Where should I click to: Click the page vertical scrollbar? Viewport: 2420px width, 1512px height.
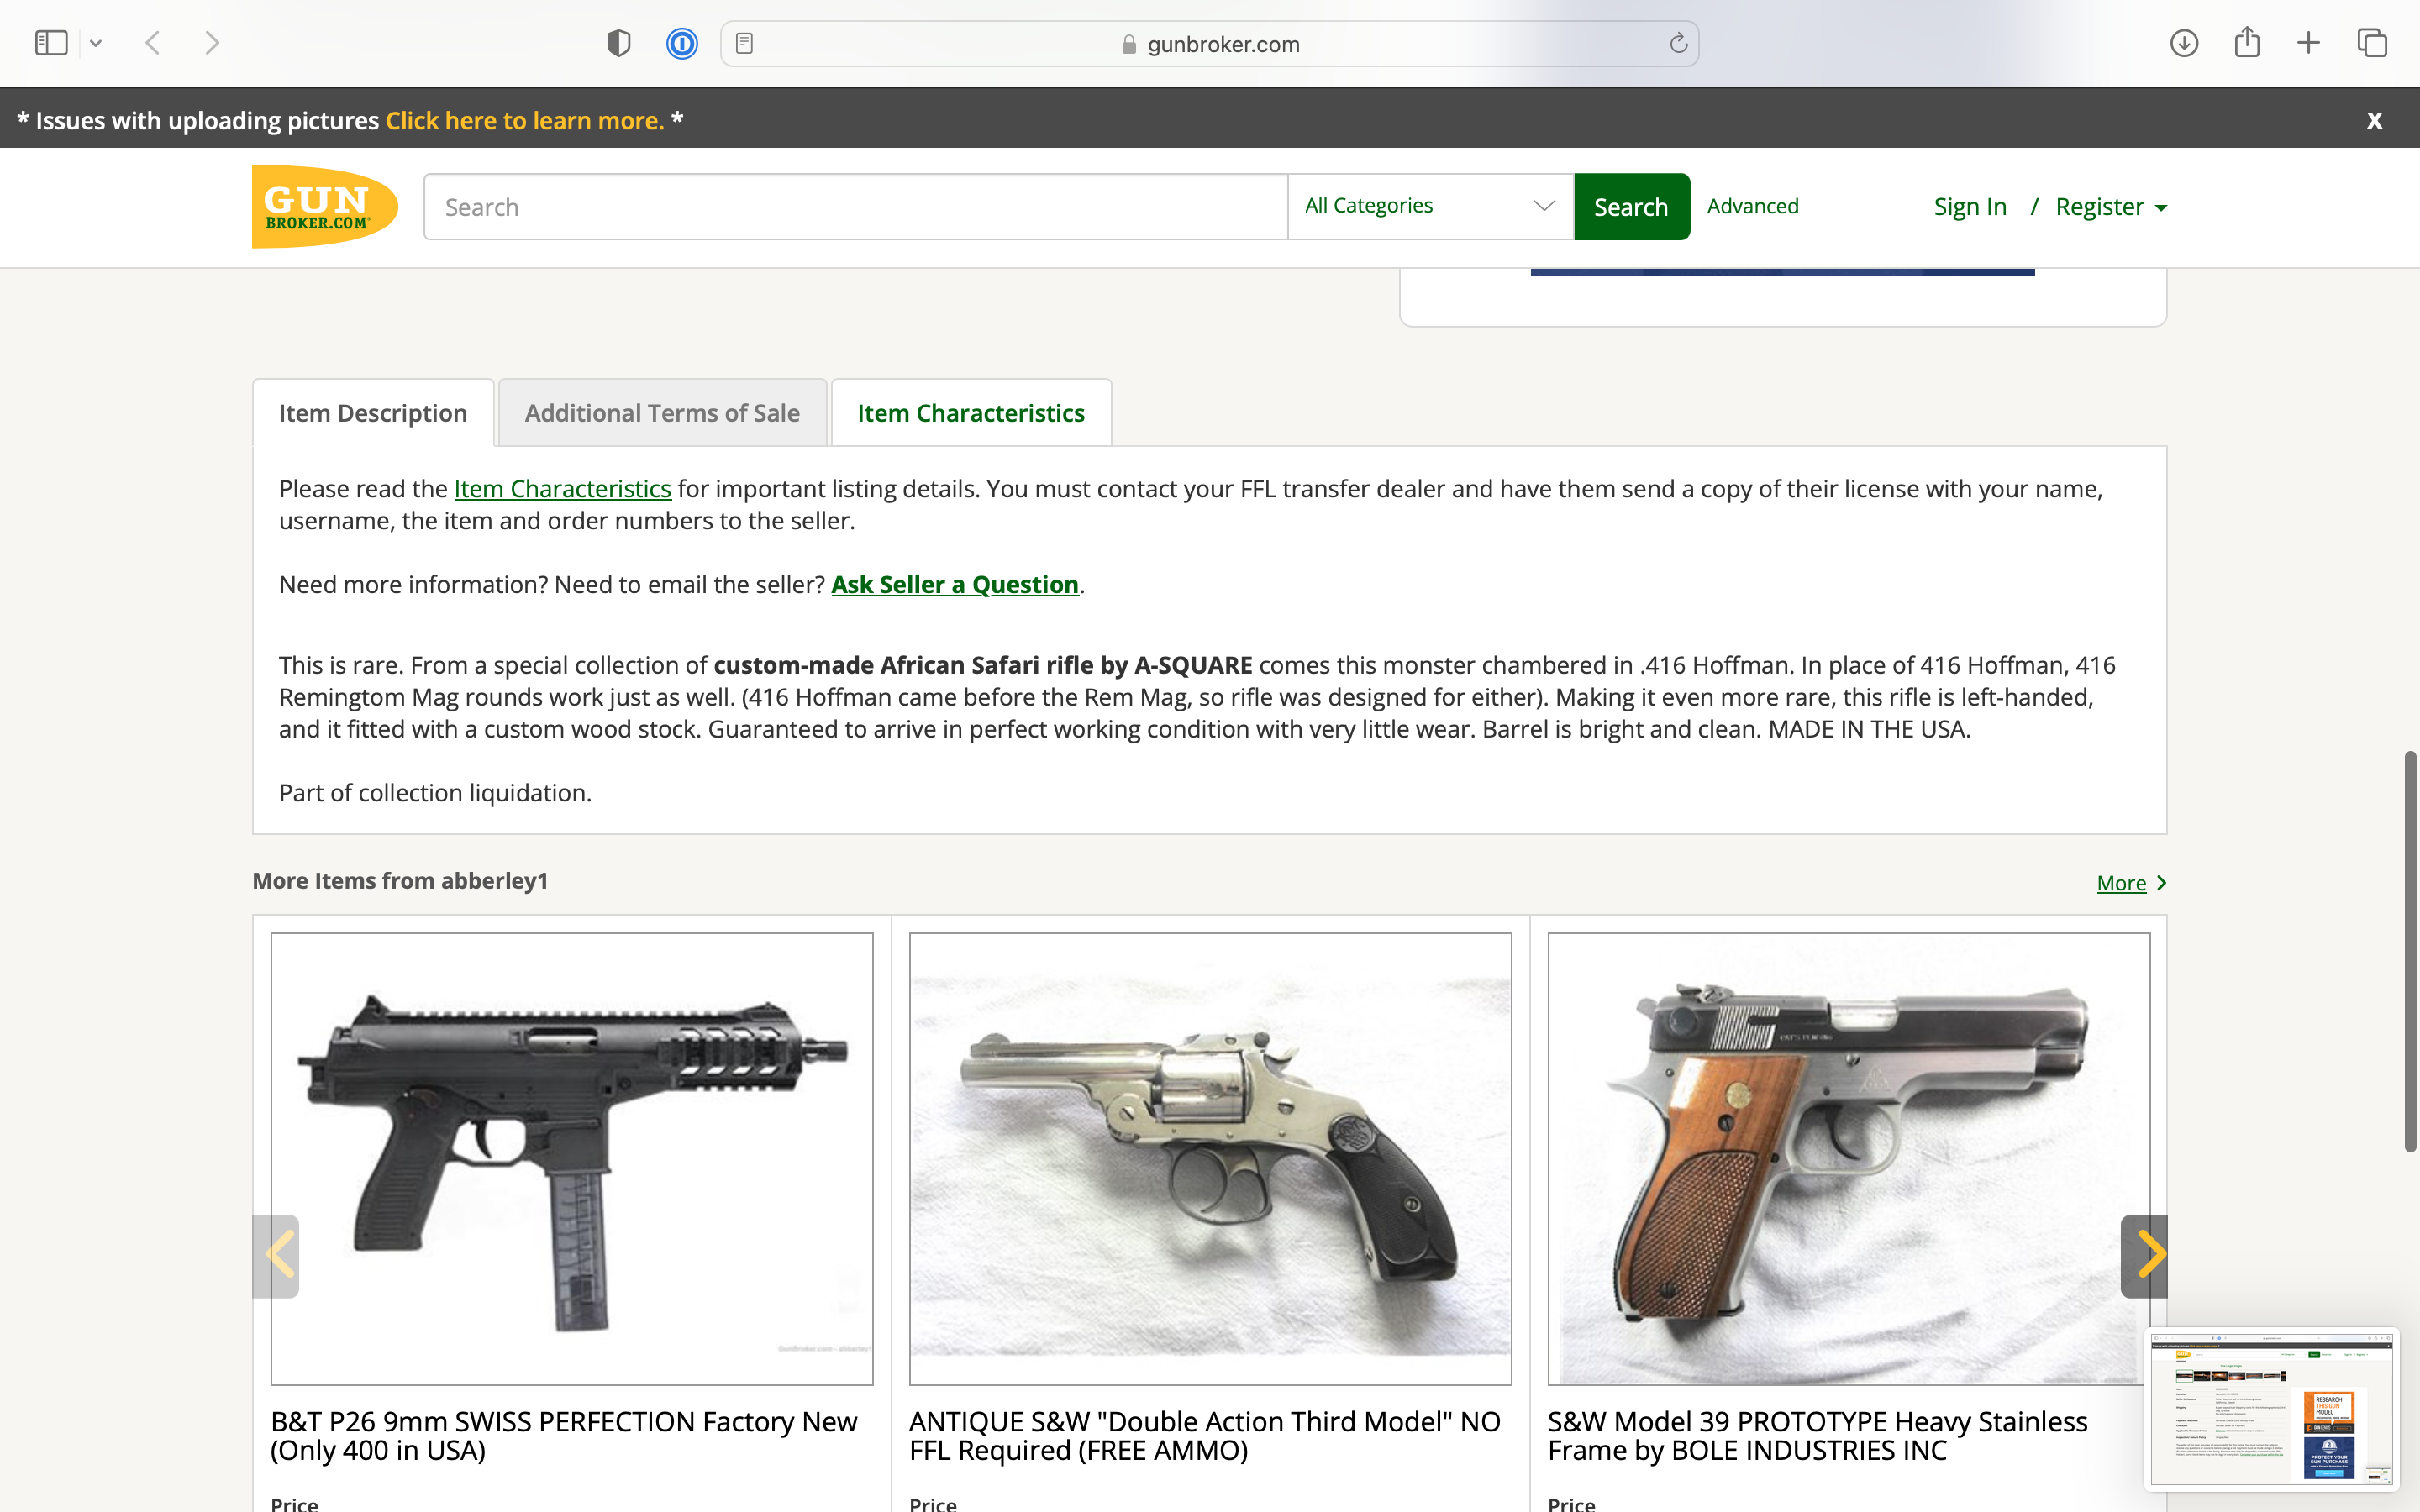pyautogui.click(x=2410, y=951)
